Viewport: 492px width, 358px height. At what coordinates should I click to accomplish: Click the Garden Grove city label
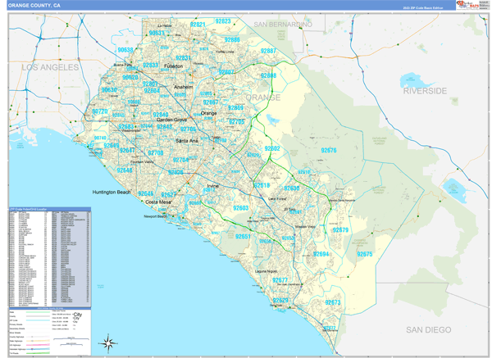(x=172, y=120)
